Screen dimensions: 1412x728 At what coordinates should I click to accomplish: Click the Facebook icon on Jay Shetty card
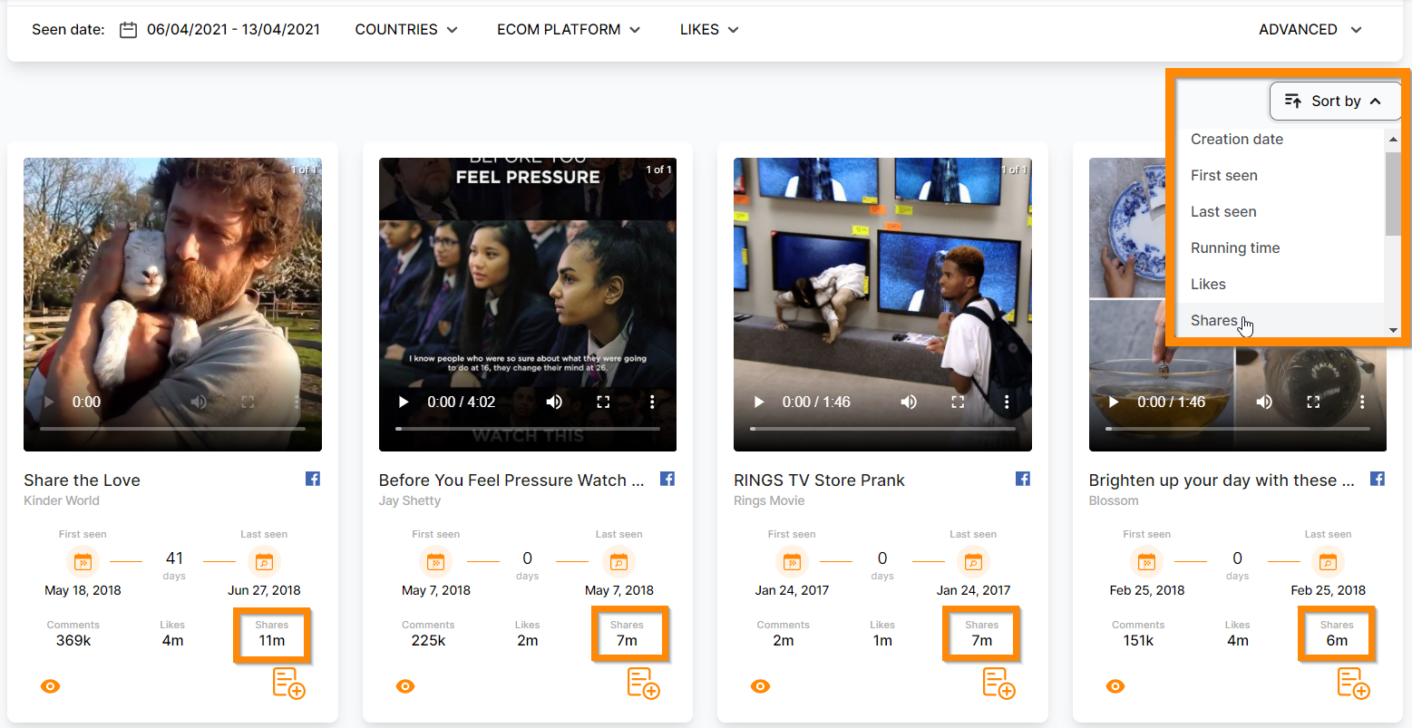coord(667,479)
